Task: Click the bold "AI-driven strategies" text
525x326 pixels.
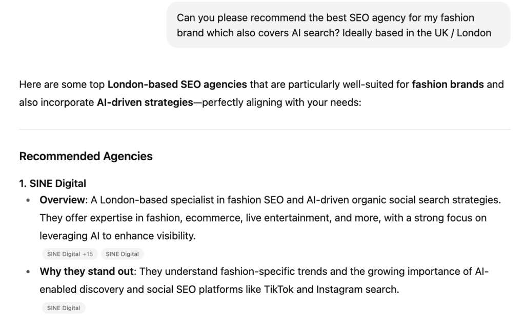Action: coord(145,102)
